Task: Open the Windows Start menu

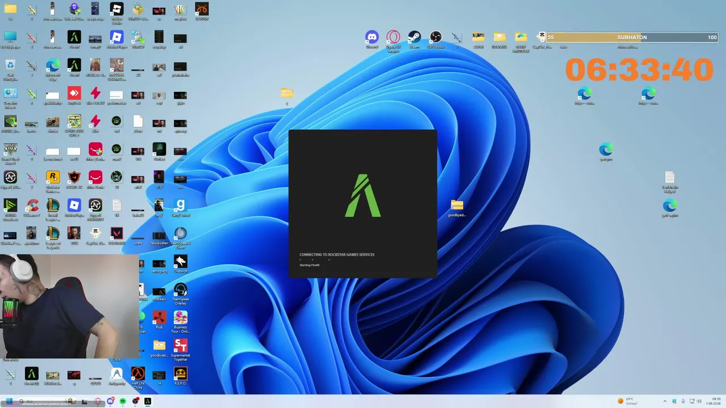Action: (x=9, y=401)
